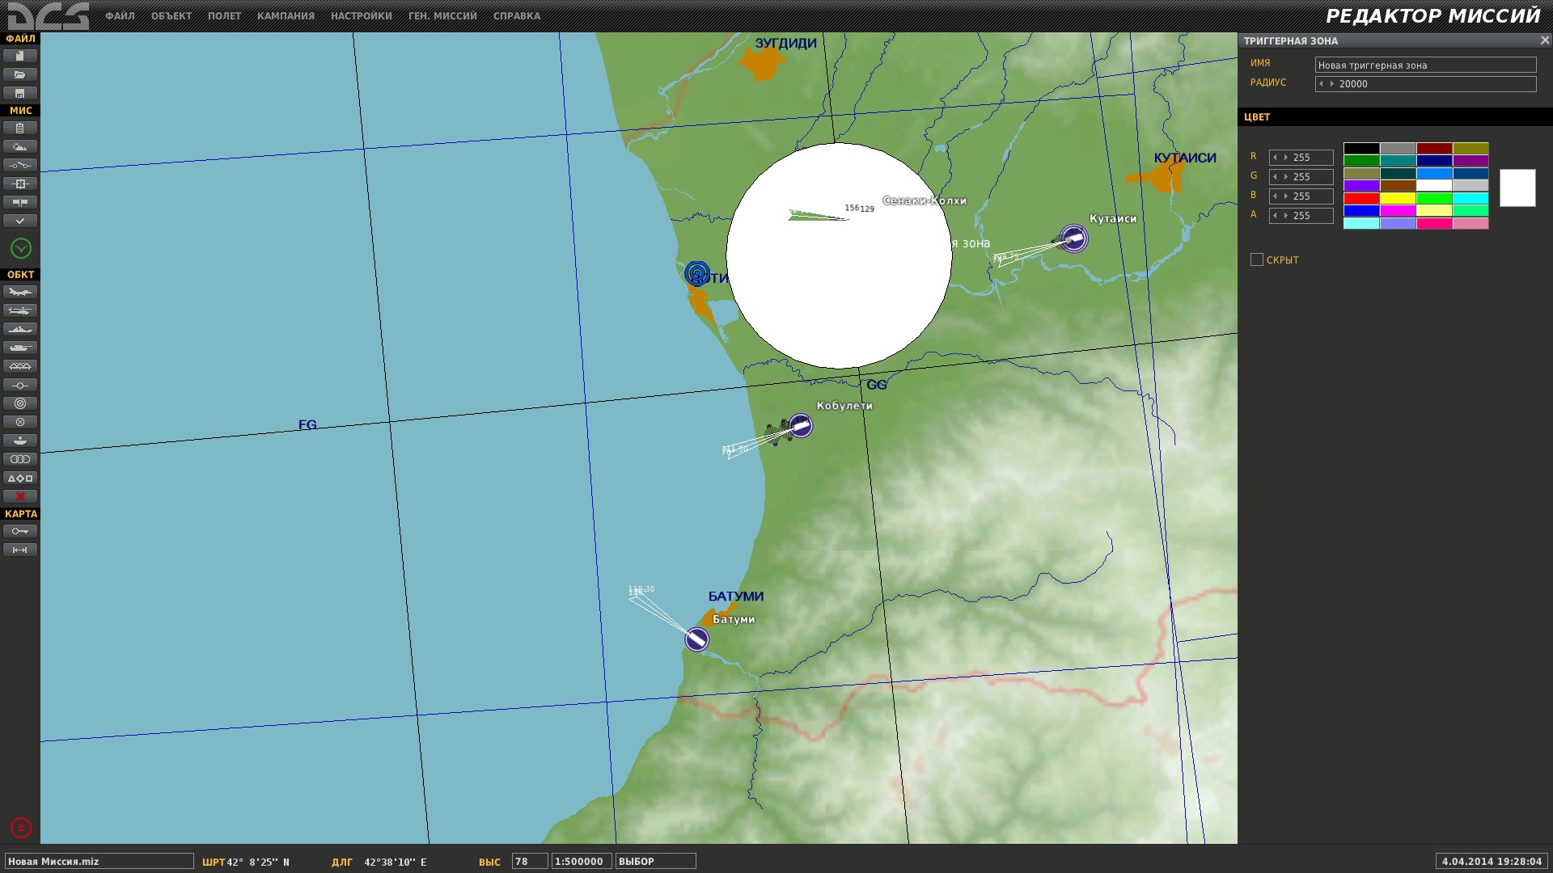Open the ПОЛЕТ menu
Image resolution: width=1553 pixels, height=873 pixels.
point(224,16)
